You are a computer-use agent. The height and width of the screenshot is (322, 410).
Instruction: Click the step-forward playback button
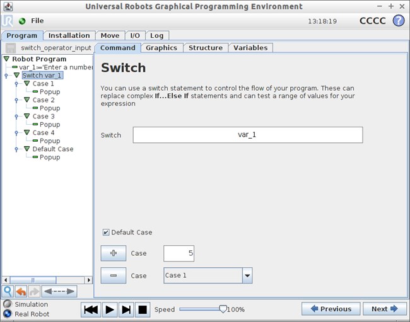126,310
